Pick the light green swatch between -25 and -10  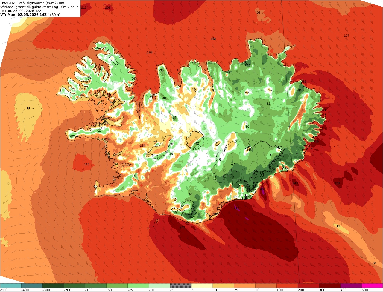click(x=138, y=285)
